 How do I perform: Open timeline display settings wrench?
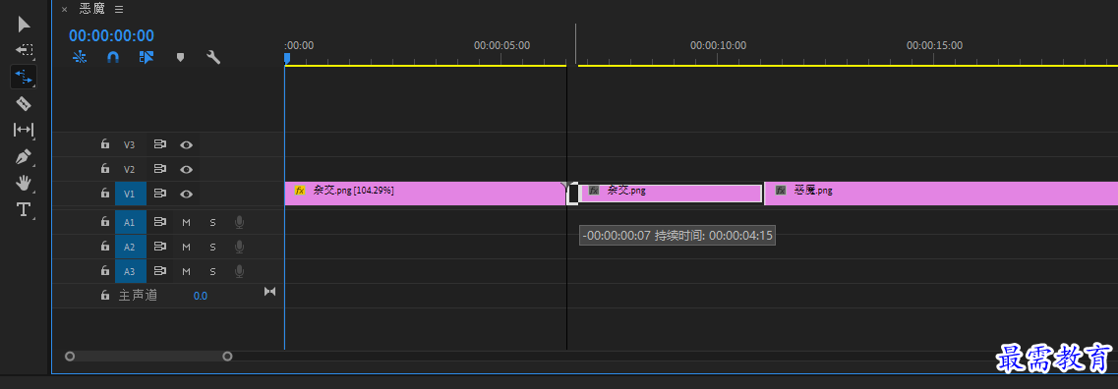coord(213,57)
